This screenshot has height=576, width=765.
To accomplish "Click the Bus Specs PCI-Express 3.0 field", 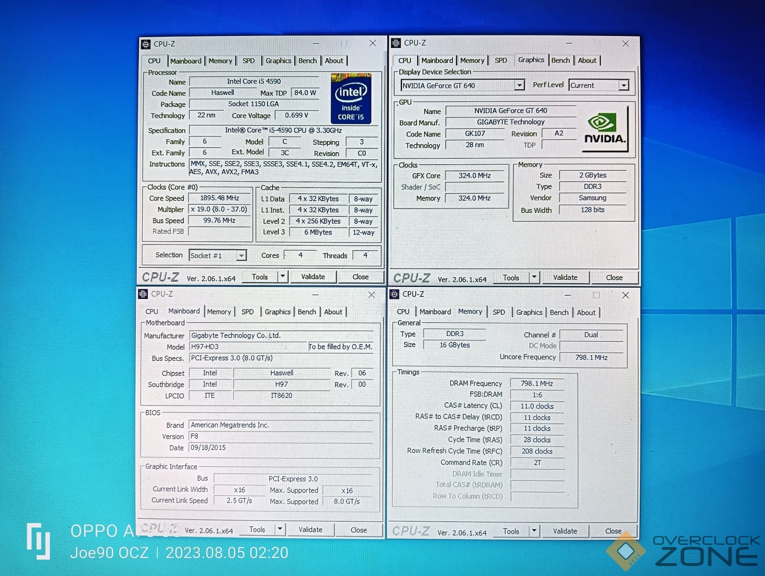I will (x=281, y=358).
